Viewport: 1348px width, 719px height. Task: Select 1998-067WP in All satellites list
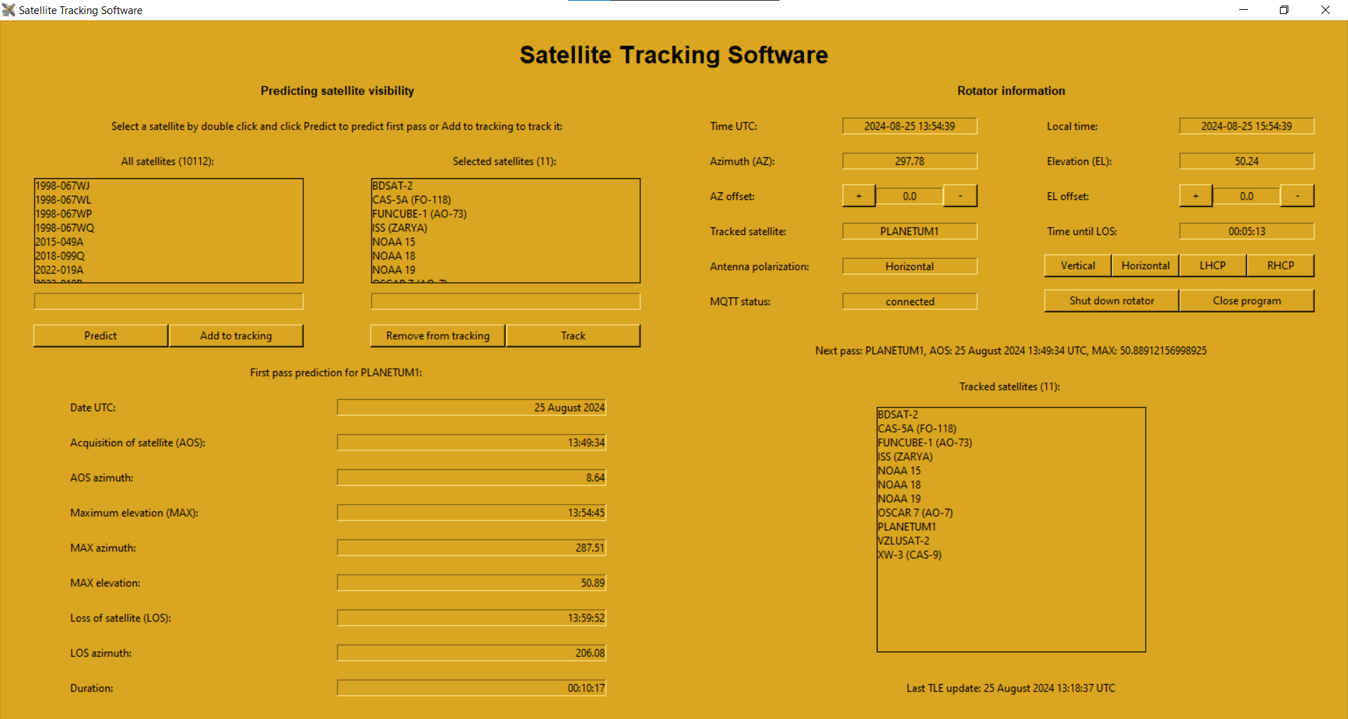pyautogui.click(x=168, y=214)
